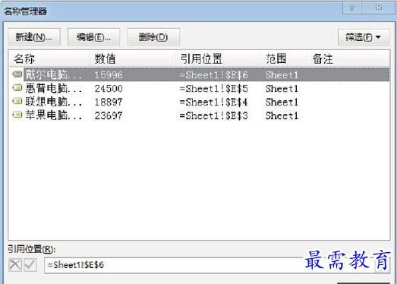Select the name icon beside 苹果电脑

pos(17,115)
